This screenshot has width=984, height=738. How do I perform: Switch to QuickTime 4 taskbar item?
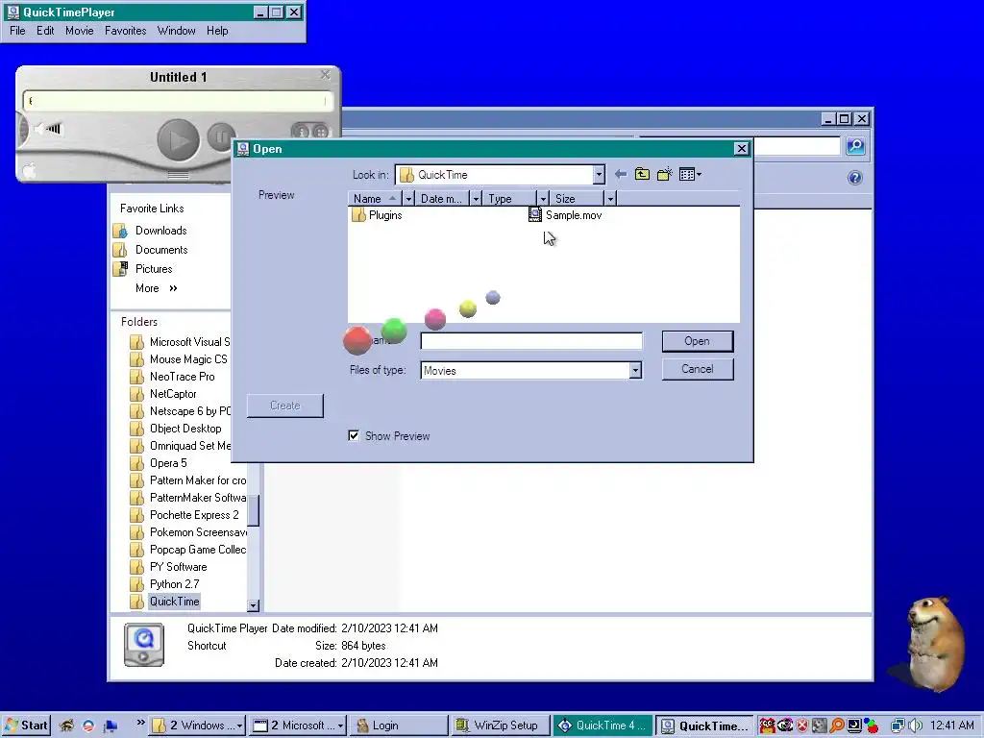[603, 726]
